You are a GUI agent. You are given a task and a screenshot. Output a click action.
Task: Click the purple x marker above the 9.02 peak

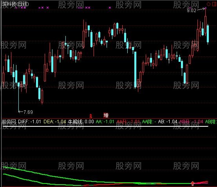(x=206, y=8)
